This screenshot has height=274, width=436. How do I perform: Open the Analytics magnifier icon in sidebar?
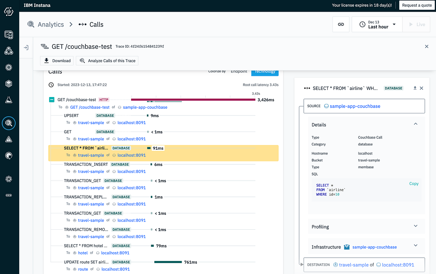point(9,123)
